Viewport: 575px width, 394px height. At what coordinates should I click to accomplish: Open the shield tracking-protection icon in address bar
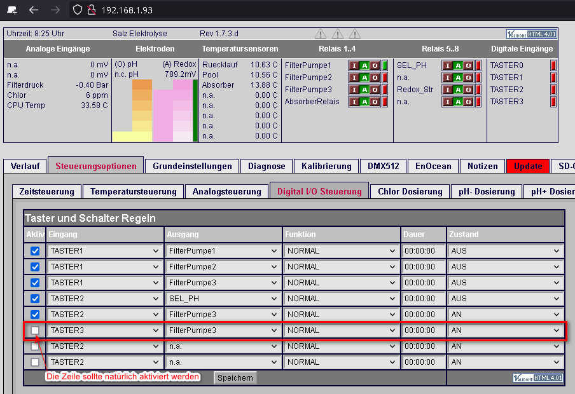tap(77, 10)
